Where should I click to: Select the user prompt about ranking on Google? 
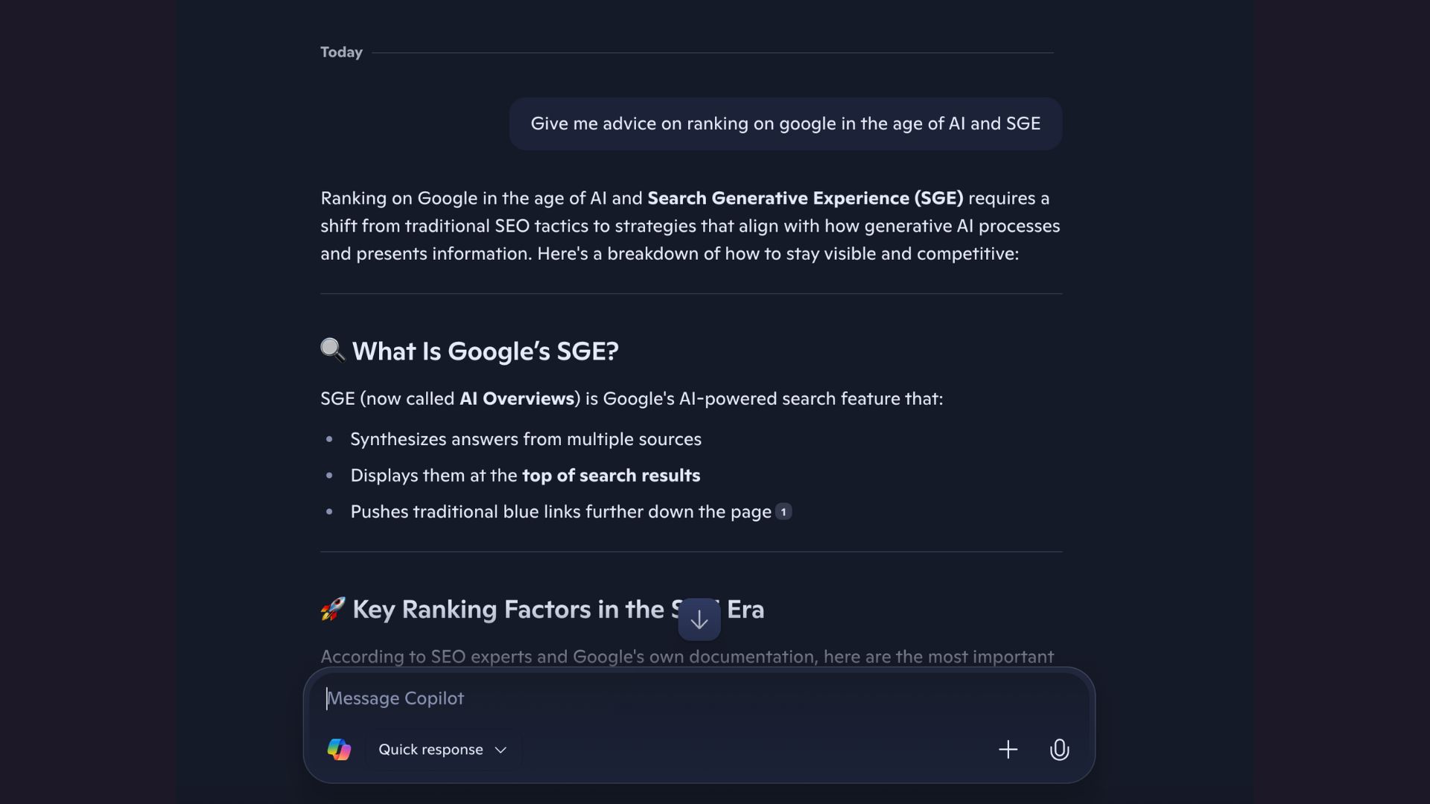(785, 124)
